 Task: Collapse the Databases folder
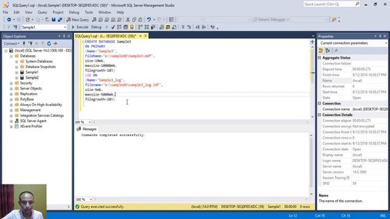point(11,56)
